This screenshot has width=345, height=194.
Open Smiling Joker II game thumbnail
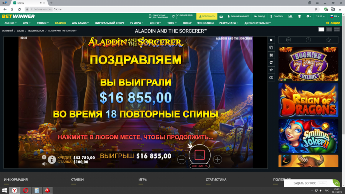point(308,136)
